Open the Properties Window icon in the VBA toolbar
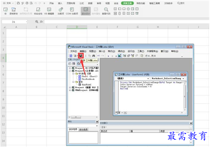This screenshot has height=147, width=210. (x=129, y=56)
